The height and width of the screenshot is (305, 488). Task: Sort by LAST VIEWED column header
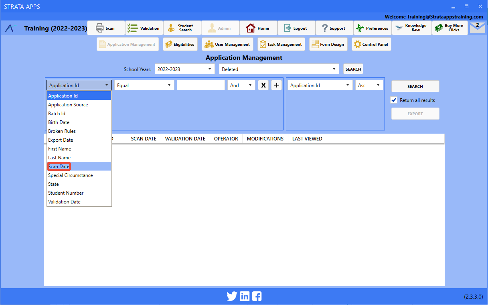307,138
